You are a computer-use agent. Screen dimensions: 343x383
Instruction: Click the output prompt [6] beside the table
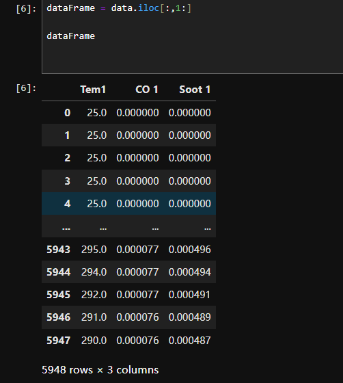(x=26, y=88)
